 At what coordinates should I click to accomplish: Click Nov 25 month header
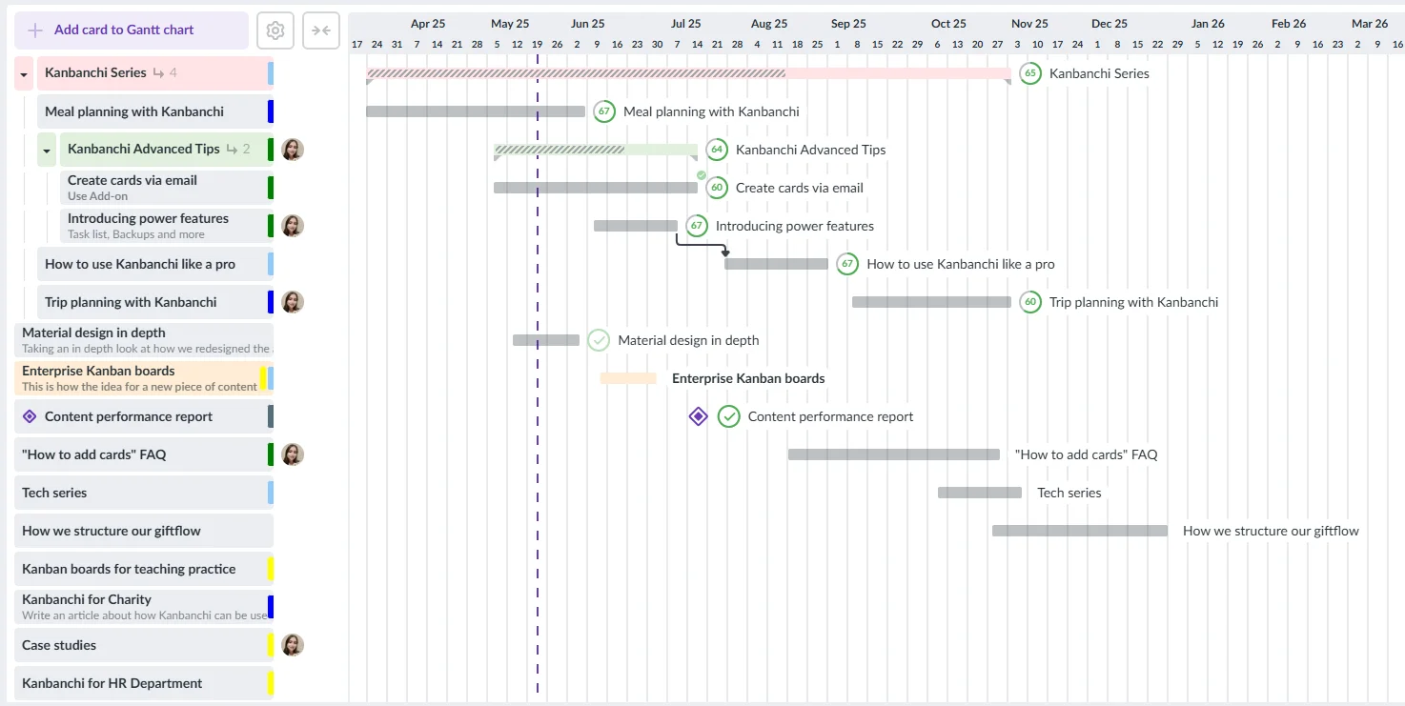click(1029, 24)
